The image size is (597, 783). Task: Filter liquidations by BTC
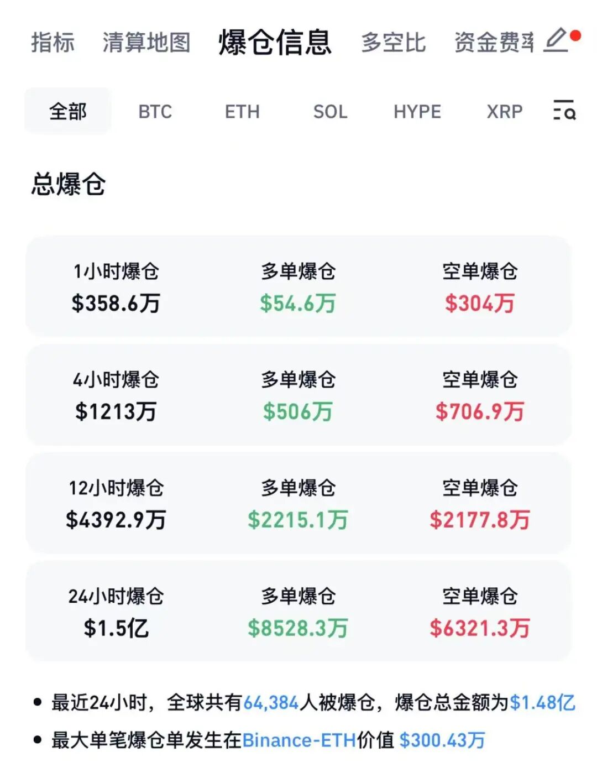click(155, 112)
